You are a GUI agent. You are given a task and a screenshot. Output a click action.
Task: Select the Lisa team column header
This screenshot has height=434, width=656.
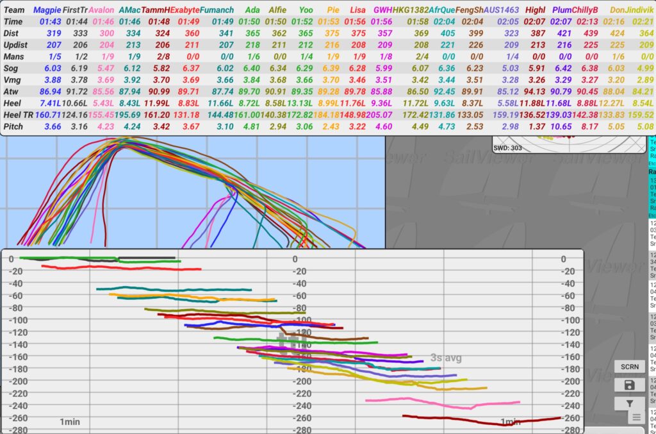click(357, 10)
